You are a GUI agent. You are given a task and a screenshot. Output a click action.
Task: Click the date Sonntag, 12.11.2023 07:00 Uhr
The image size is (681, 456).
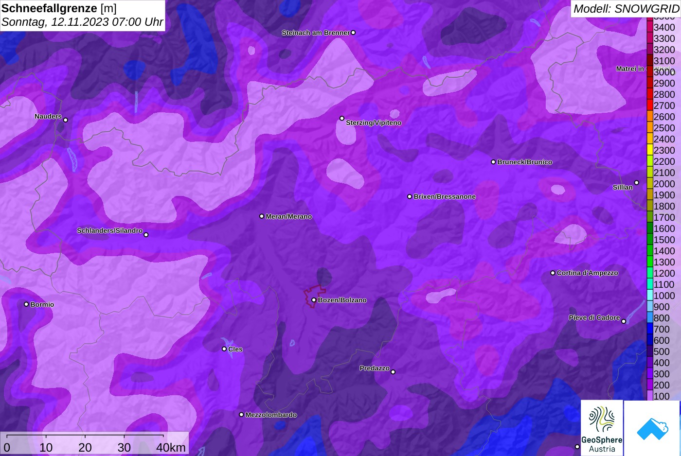[82, 22]
